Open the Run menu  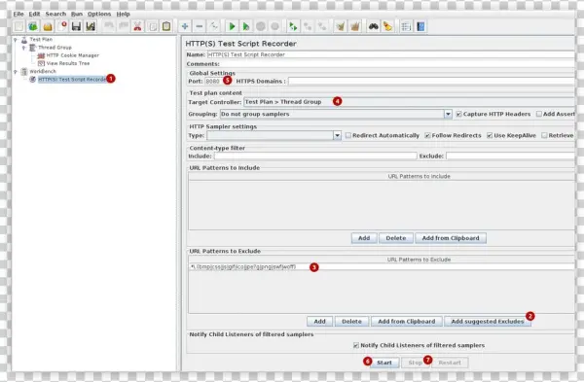[77, 14]
